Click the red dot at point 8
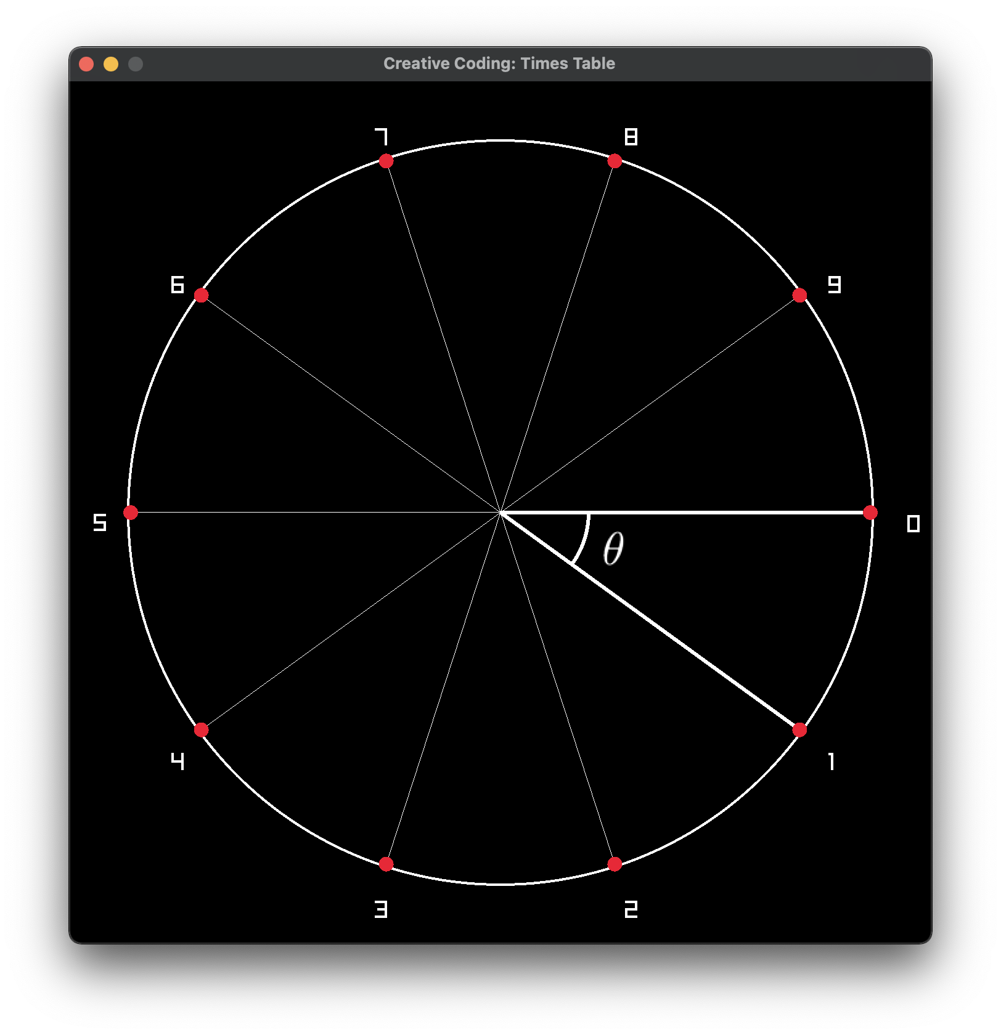 click(615, 161)
